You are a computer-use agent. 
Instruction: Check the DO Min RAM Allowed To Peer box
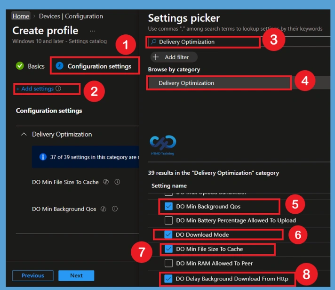[168, 263]
